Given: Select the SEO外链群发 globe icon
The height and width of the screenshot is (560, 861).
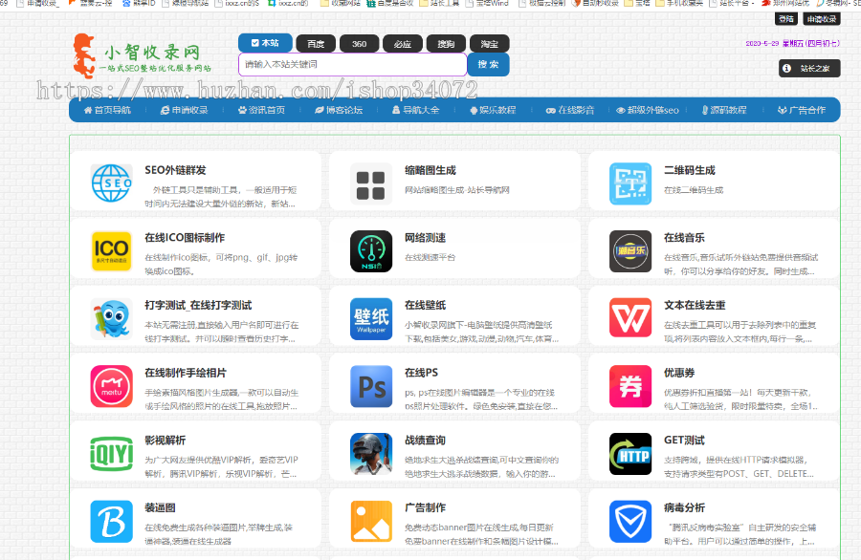Looking at the screenshot, I should click(112, 180).
